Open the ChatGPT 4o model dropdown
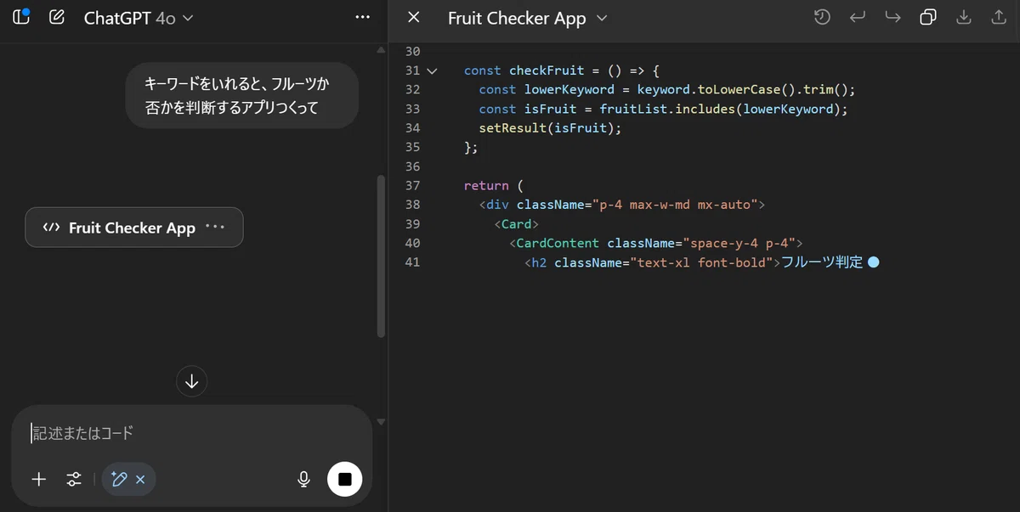 [139, 18]
